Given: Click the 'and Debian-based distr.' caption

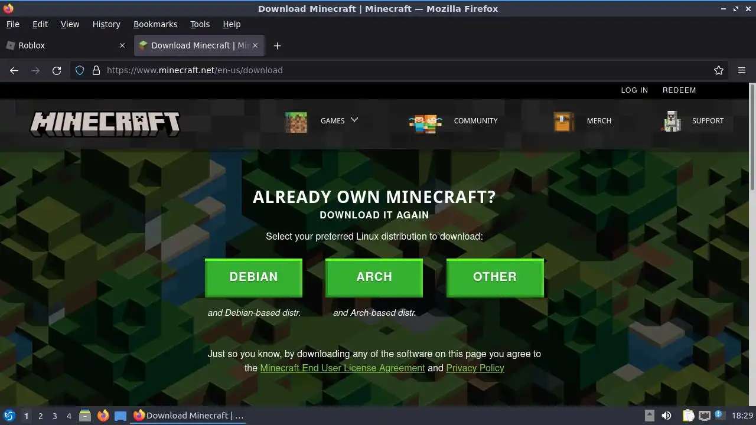Looking at the screenshot, I should (x=254, y=313).
